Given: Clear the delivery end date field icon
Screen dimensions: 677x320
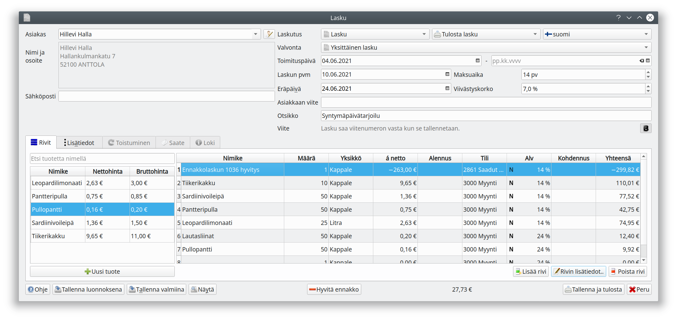Looking at the screenshot, I should (642, 61).
